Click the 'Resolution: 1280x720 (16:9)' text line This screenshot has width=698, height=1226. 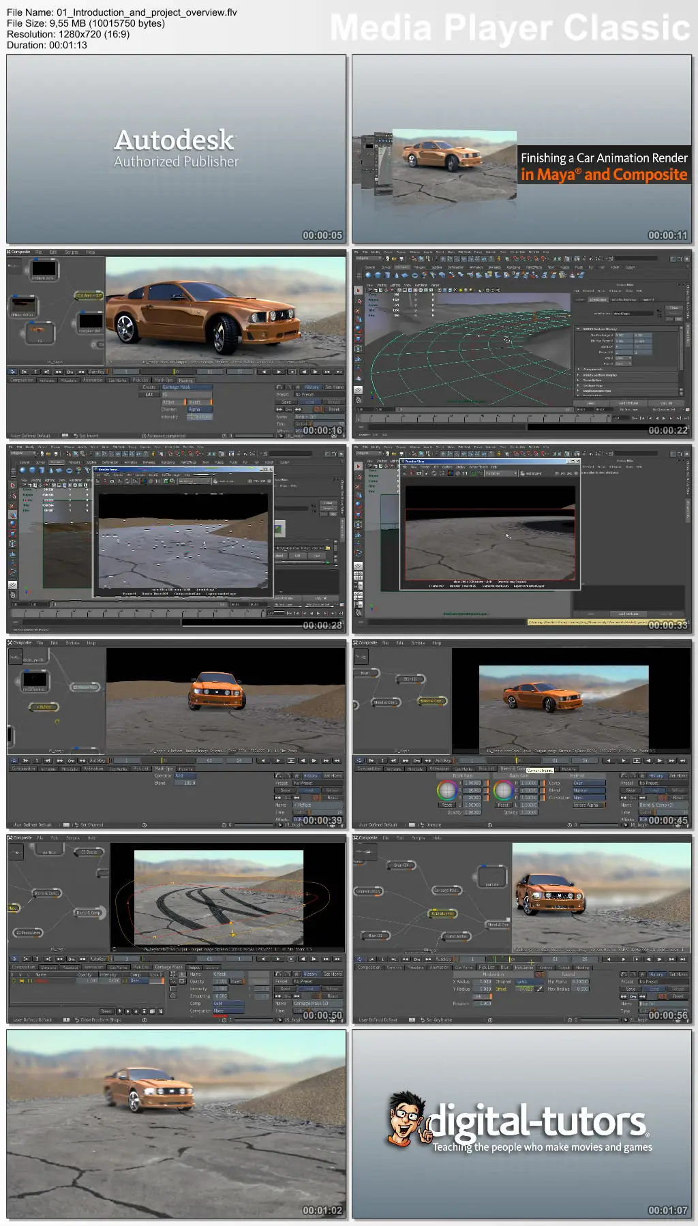(68, 34)
